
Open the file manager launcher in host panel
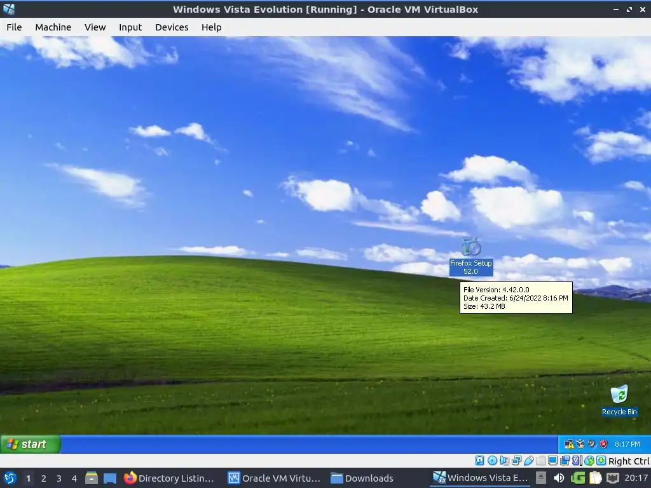[92, 478]
